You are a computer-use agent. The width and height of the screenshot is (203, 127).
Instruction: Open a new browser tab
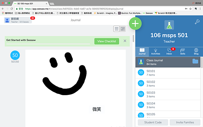pyautogui.click(x=52, y=4)
